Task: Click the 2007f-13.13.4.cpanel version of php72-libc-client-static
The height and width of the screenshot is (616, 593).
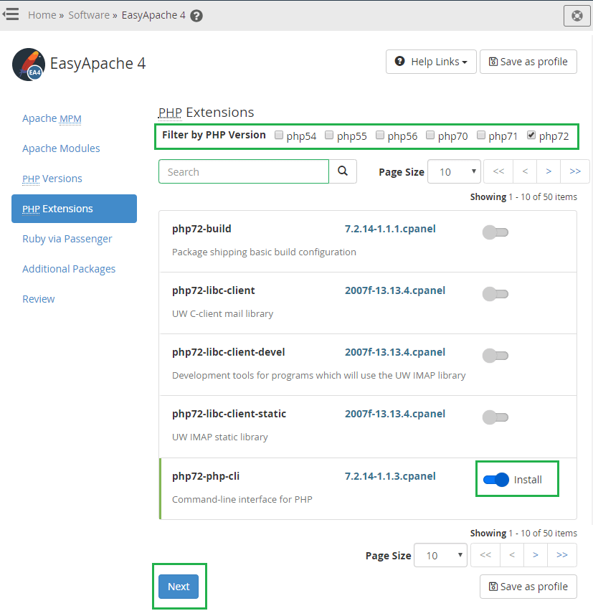Action: 394,414
